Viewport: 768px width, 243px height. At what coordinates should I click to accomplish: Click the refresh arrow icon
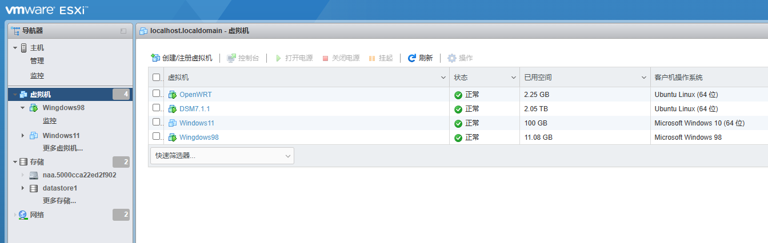[411, 58]
